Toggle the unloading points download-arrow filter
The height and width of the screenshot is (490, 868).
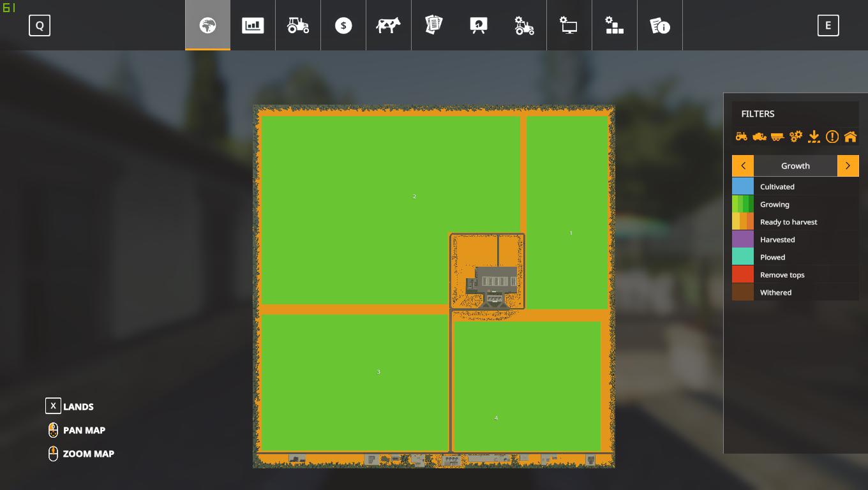click(x=814, y=137)
